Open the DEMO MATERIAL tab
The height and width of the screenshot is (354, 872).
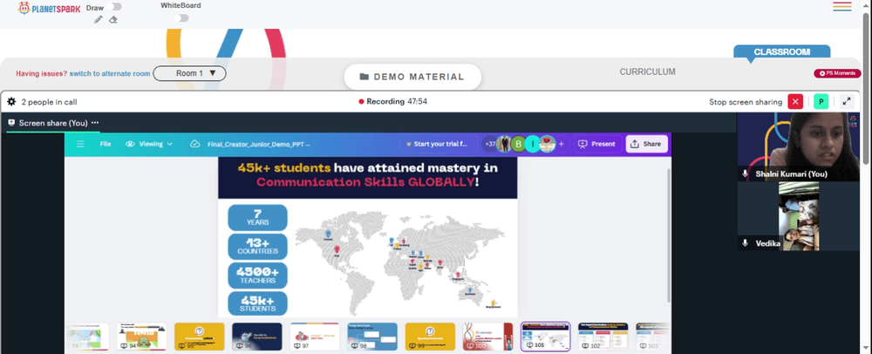(x=412, y=77)
